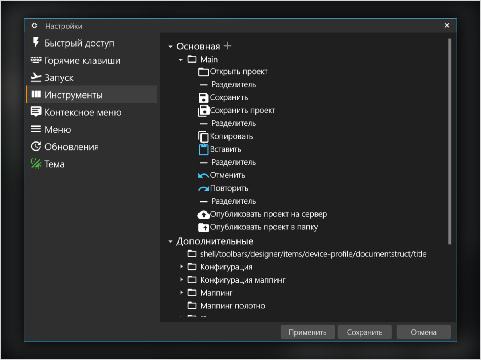This screenshot has height=360, width=481.
Task: Collapse the Основная section
Action: coord(170,47)
